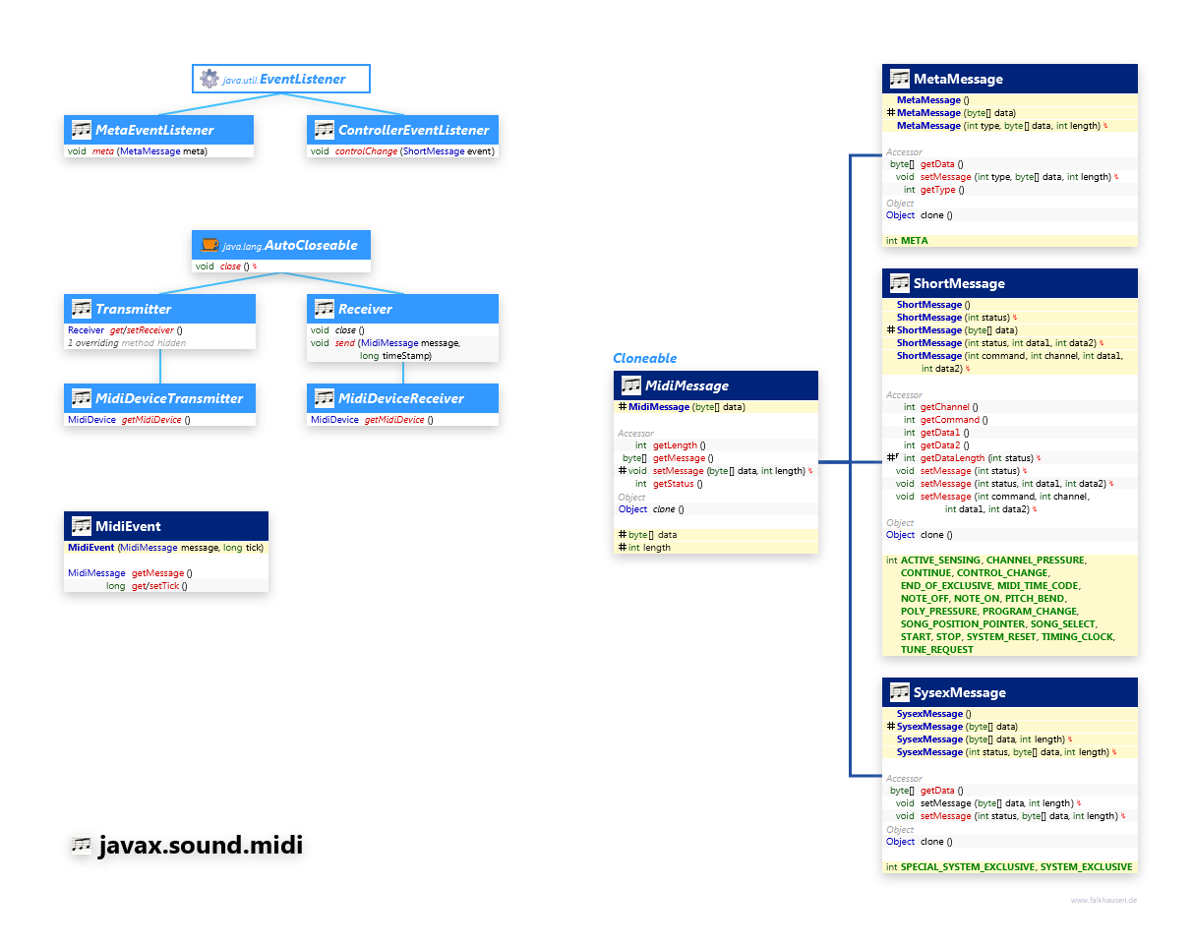Image resolution: width=1193 pixels, height=945 pixels.
Task: Click the Transmitter header title
Action: (x=134, y=309)
